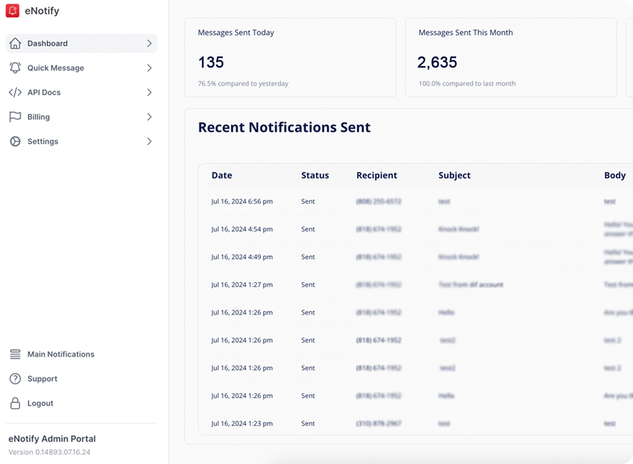
Task: Expand the Dashboard chevron
Action: pyautogui.click(x=149, y=43)
